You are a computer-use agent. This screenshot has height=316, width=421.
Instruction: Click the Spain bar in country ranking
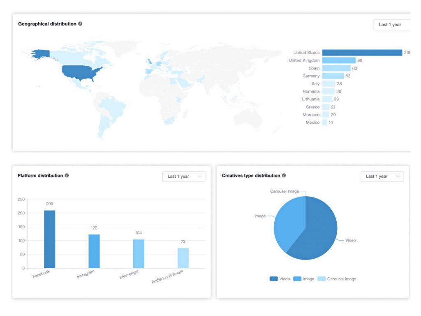click(x=336, y=68)
